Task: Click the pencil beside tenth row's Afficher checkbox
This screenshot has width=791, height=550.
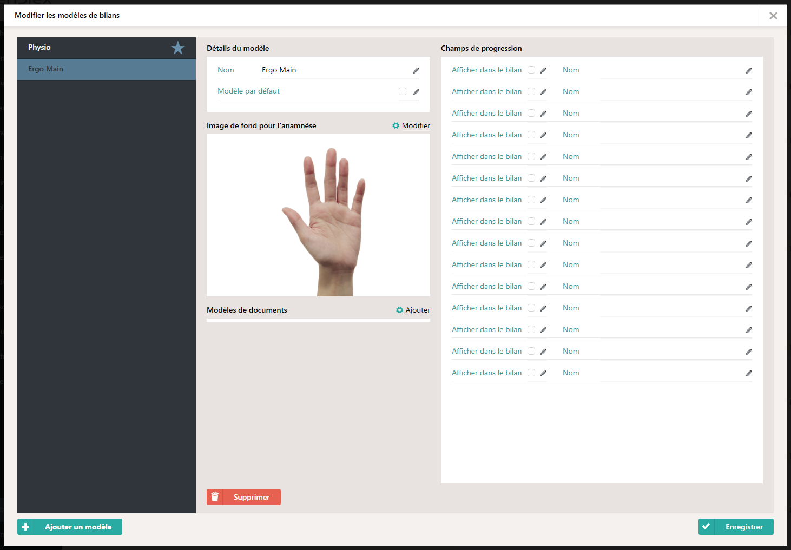Action: [x=543, y=265]
